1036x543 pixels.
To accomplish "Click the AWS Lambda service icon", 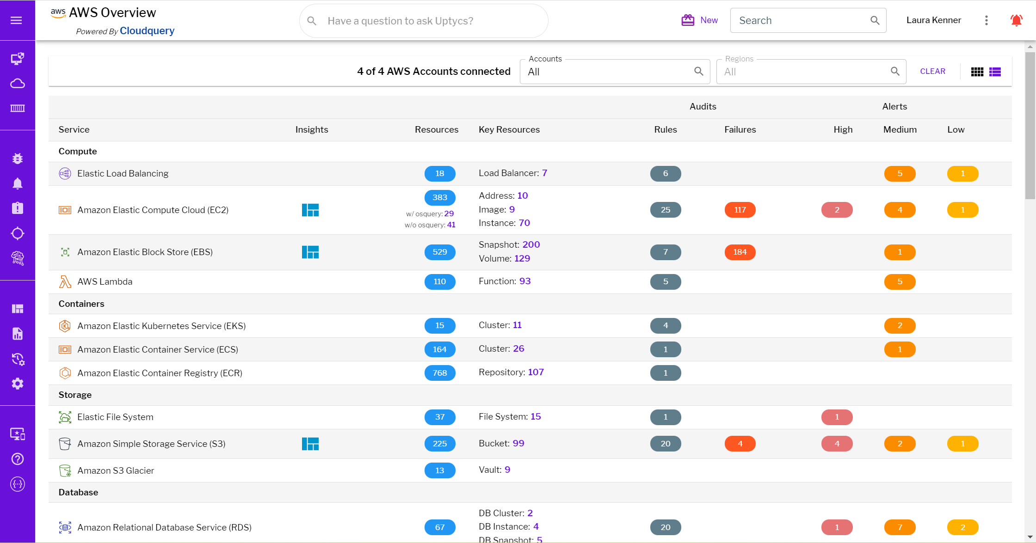I will pos(64,281).
